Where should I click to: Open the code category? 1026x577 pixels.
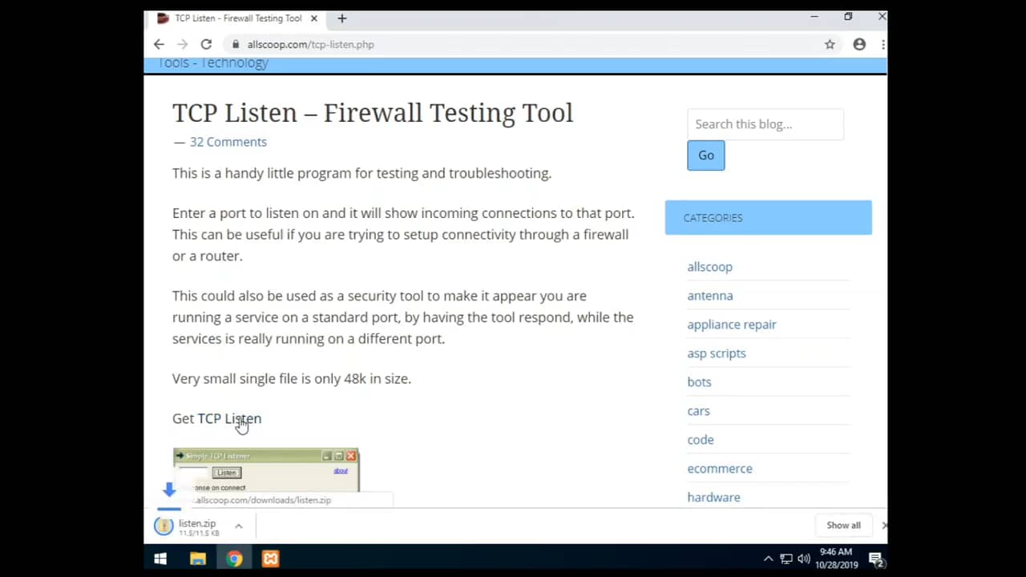(x=700, y=440)
